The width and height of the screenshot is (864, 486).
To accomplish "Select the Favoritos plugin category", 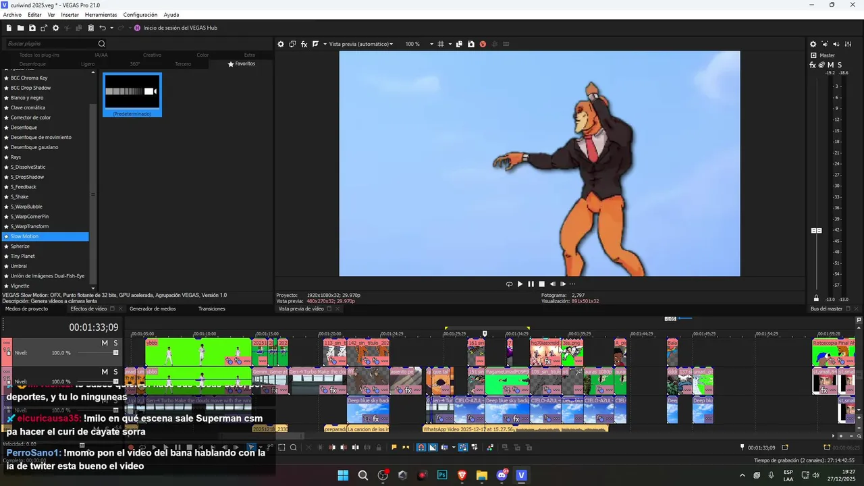I will (242, 63).
